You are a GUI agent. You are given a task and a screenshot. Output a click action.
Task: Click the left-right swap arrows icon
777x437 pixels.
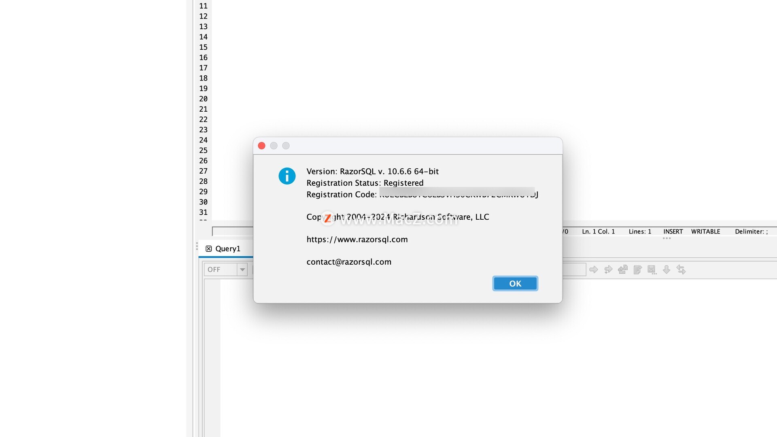point(681,269)
